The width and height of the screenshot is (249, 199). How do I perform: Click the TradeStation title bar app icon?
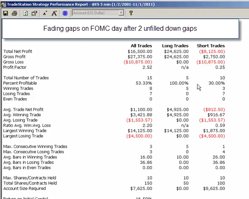coord(3,5)
